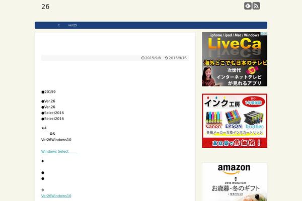Open the Amazon winter gift ad
302x201 pixels.
click(x=235, y=182)
